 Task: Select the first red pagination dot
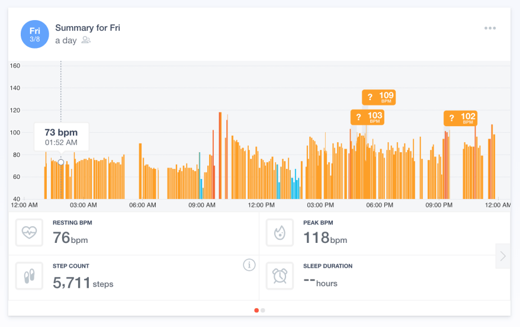(x=256, y=310)
